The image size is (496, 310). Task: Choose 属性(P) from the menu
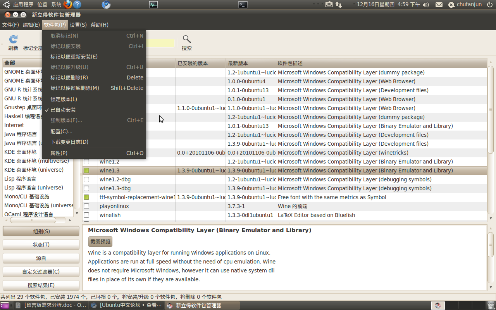click(94, 153)
